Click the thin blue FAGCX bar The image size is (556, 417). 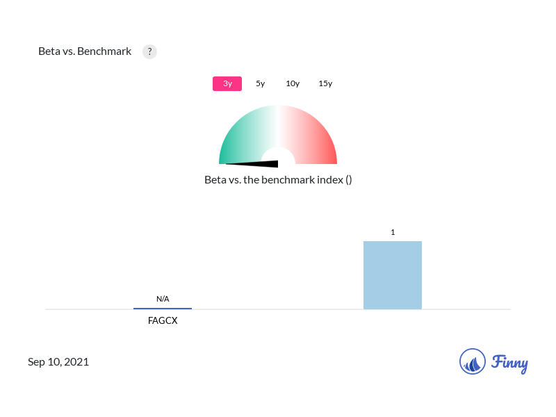coord(163,308)
